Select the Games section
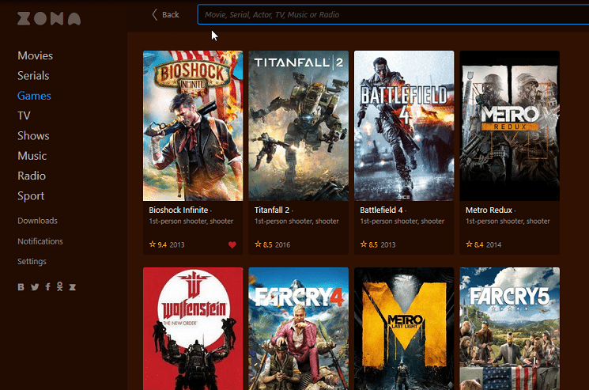 [x=34, y=96]
